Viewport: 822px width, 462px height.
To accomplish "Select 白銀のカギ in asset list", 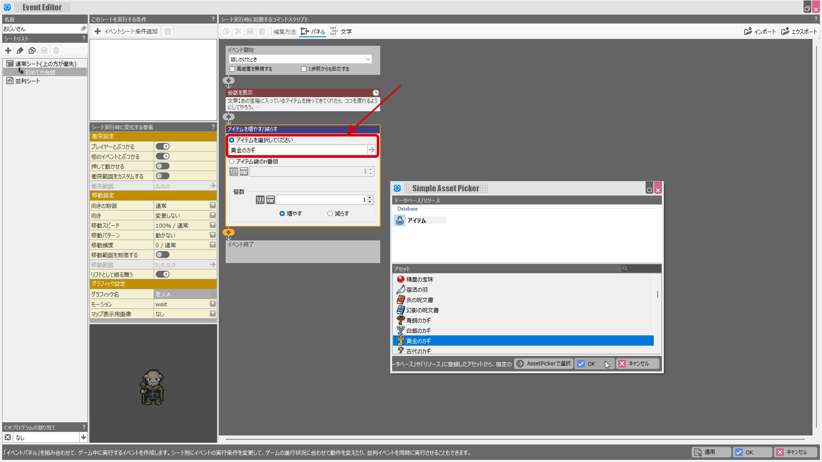I will pos(418,331).
